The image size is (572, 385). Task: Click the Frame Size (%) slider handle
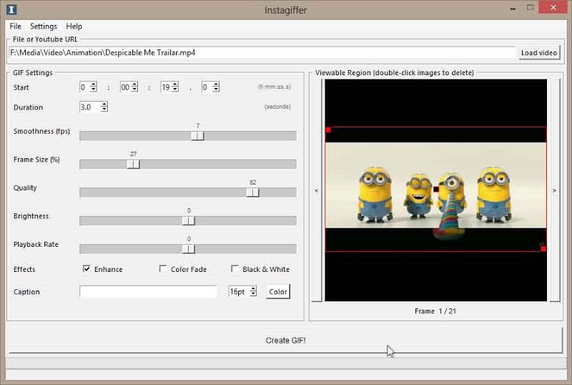(x=133, y=165)
